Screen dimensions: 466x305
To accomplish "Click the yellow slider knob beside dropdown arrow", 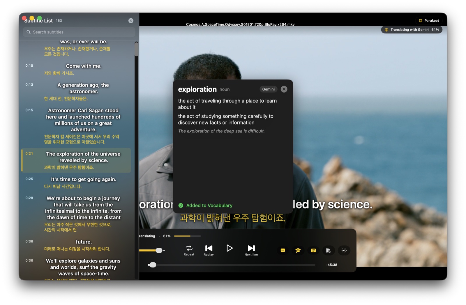I will pyautogui.click(x=159, y=250).
